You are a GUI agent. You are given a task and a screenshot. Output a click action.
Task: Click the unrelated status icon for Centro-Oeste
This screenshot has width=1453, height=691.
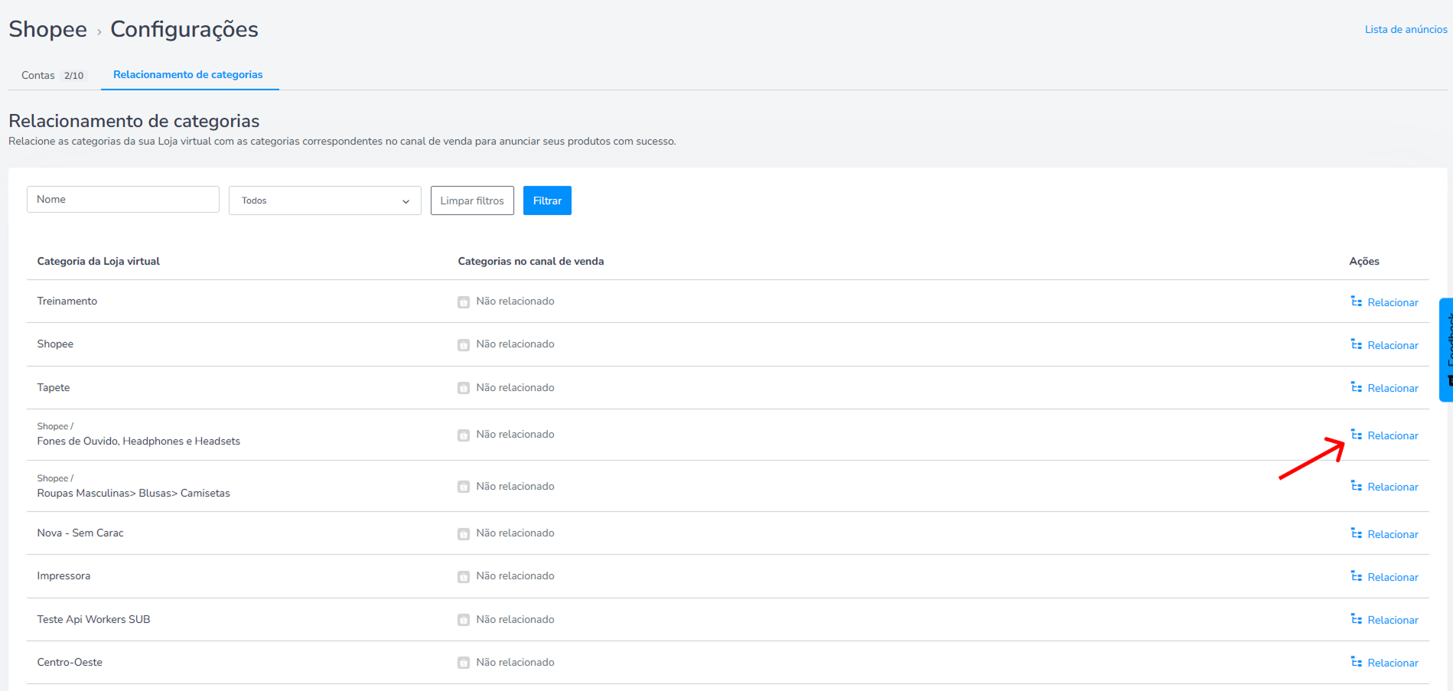(464, 663)
